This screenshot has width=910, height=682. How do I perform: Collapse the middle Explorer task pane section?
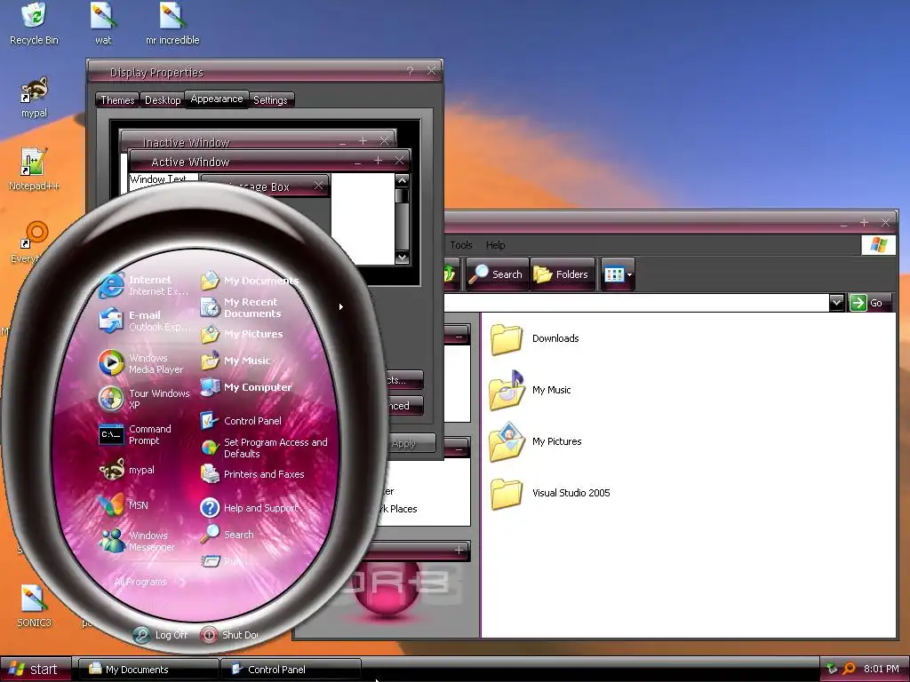459,448
